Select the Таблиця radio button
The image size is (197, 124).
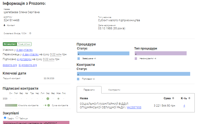(17, 118)
